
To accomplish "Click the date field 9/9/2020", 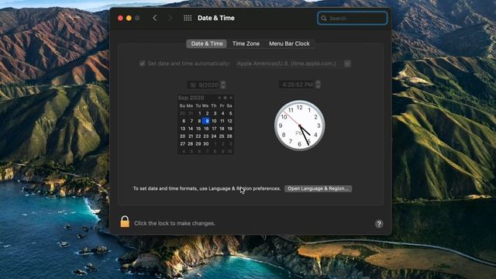I will pos(204,84).
